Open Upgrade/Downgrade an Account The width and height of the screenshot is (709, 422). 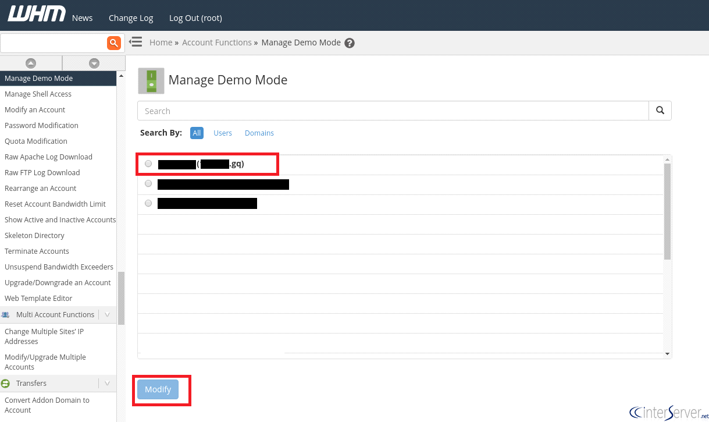click(x=58, y=283)
